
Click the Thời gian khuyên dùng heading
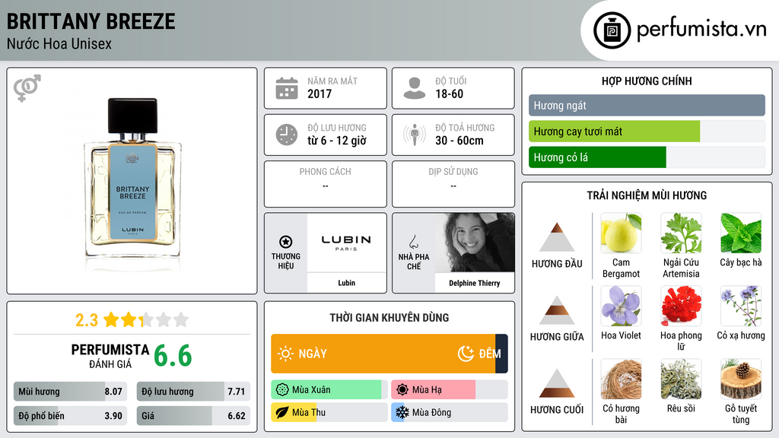click(x=389, y=317)
